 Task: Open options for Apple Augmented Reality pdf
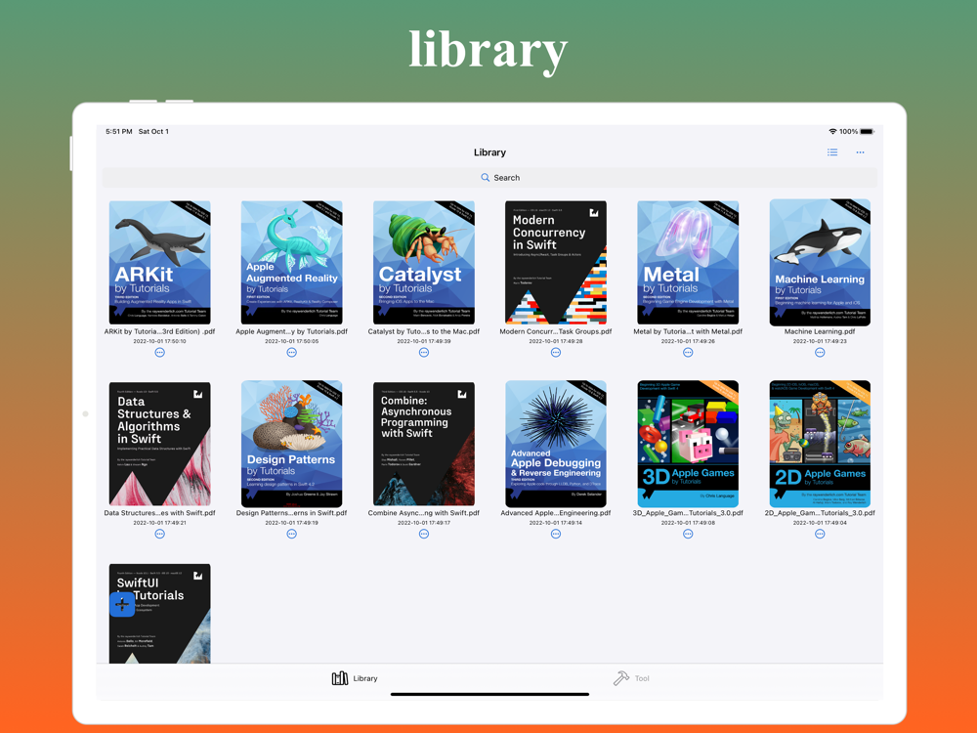point(291,353)
